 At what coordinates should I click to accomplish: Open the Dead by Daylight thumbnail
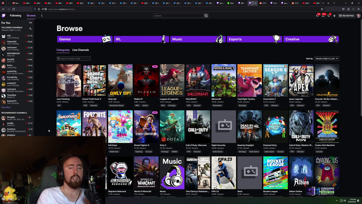pos(249,126)
